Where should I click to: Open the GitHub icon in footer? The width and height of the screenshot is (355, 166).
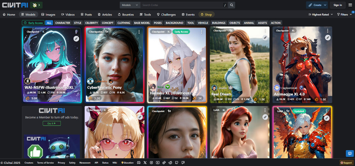(x=177, y=162)
